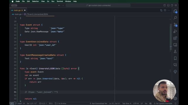Viewport: 188px width, 105px height.
Task: Change UTF-8 file encoding
Action: [x=136, y=104]
